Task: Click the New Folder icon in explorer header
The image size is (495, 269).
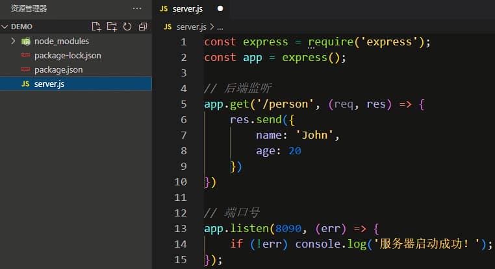Action: 112,27
